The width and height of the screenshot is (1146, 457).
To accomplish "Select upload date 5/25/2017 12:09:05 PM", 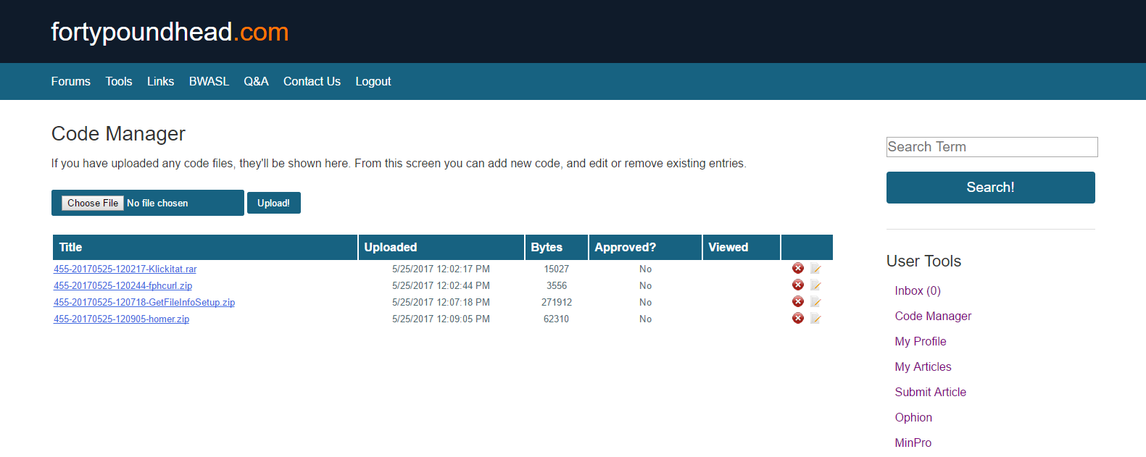I will point(441,319).
